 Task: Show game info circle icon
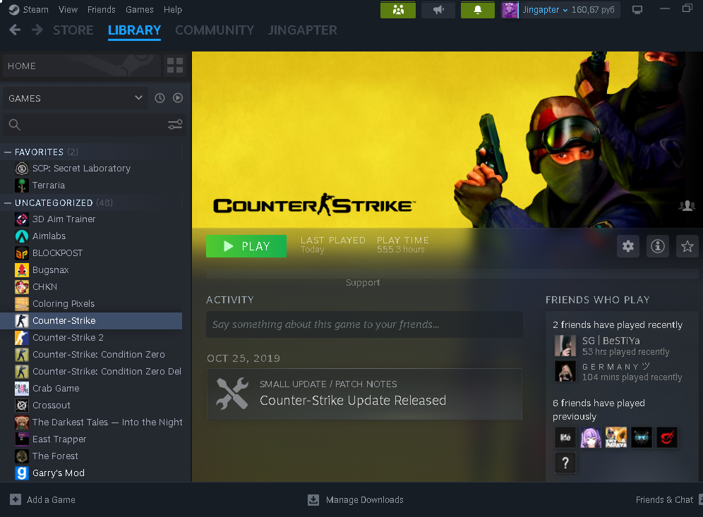point(658,246)
